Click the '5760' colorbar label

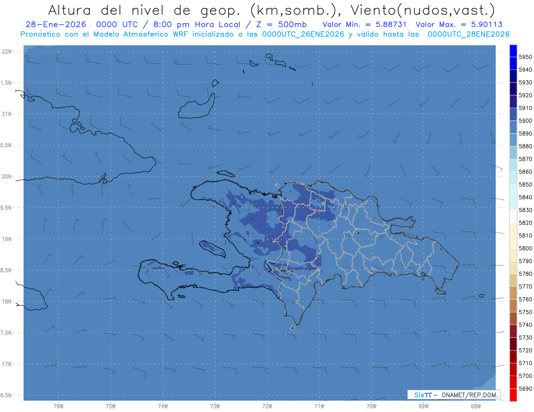pos(525,299)
